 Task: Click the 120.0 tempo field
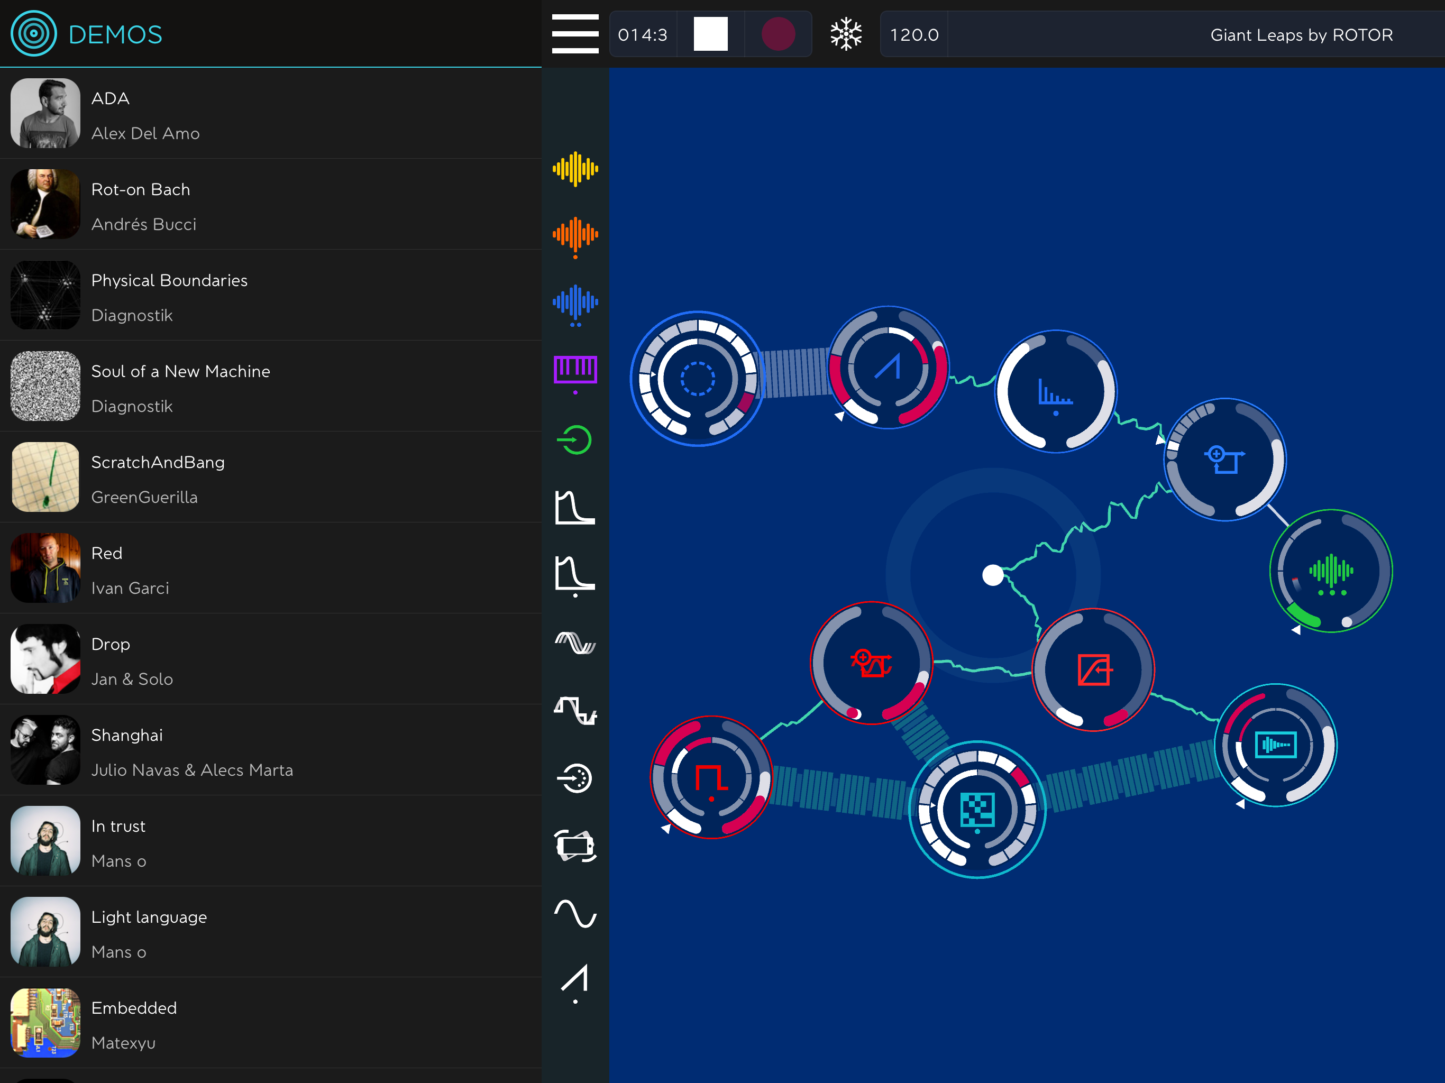click(914, 34)
